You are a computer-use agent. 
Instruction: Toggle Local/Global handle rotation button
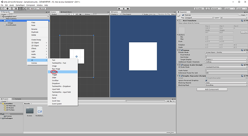coord(42,9)
